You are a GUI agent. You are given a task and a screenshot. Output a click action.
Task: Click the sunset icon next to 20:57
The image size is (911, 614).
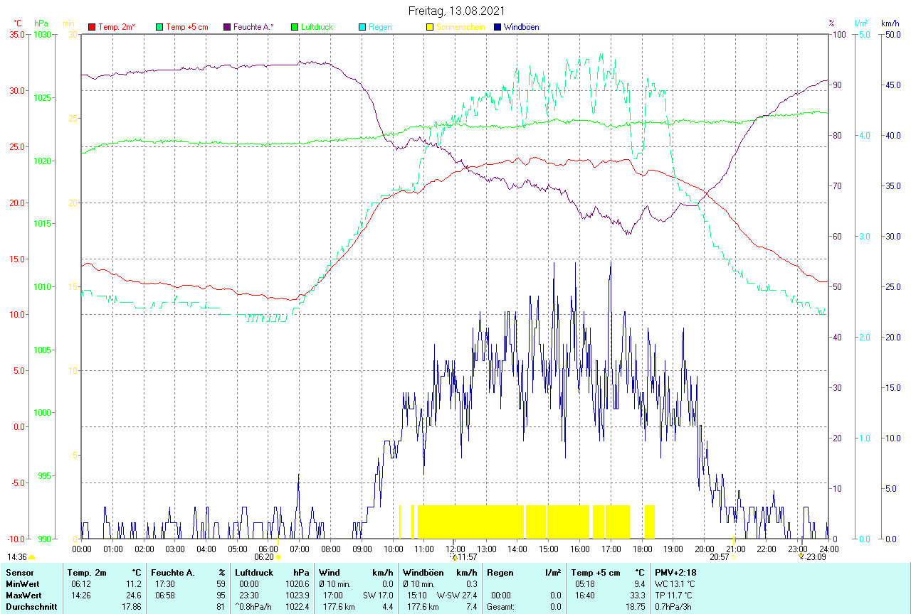pyautogui.click(x=733, y=558)
